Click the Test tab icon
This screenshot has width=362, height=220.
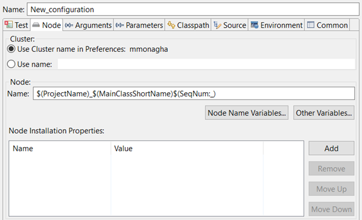pos(9,25)
